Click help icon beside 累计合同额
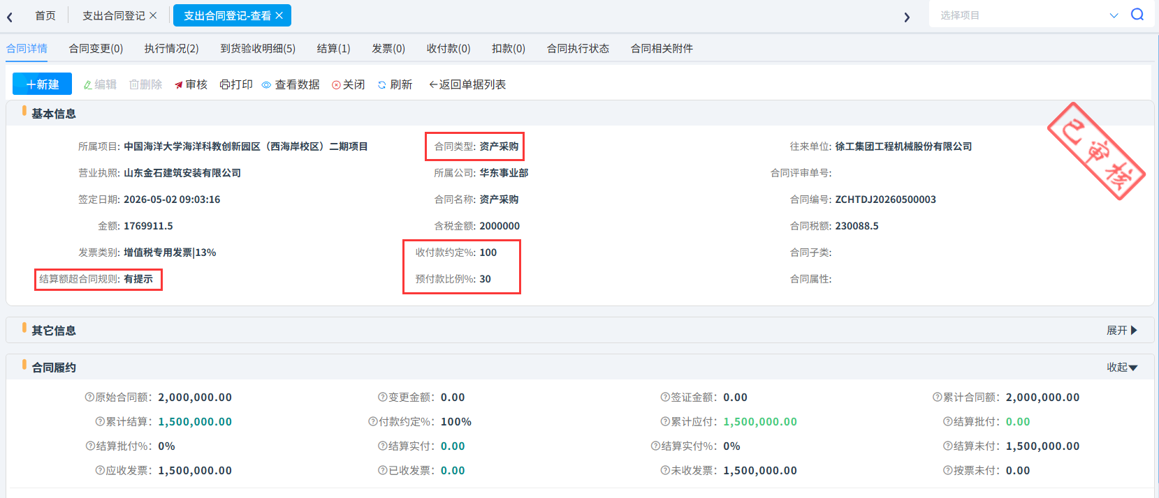The width and height of the screenshot is (1159, 498). coord(938,397)
